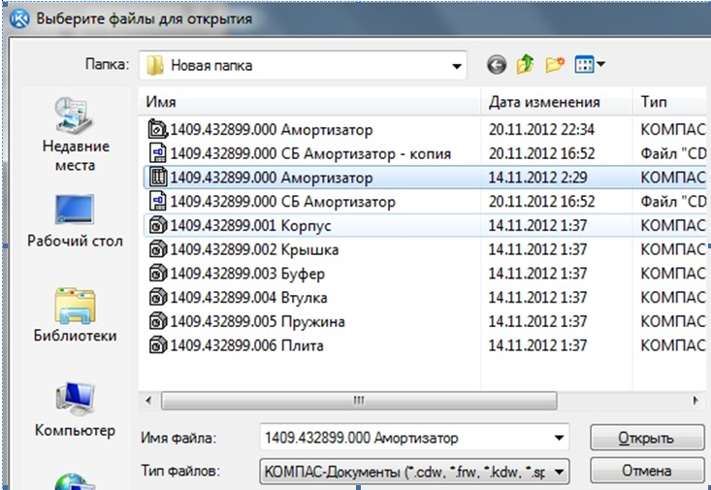This screenshot has height=490, width=711.
Task: Click the horizontal scrollbar left arrow
Action: [x=148, y=401]
